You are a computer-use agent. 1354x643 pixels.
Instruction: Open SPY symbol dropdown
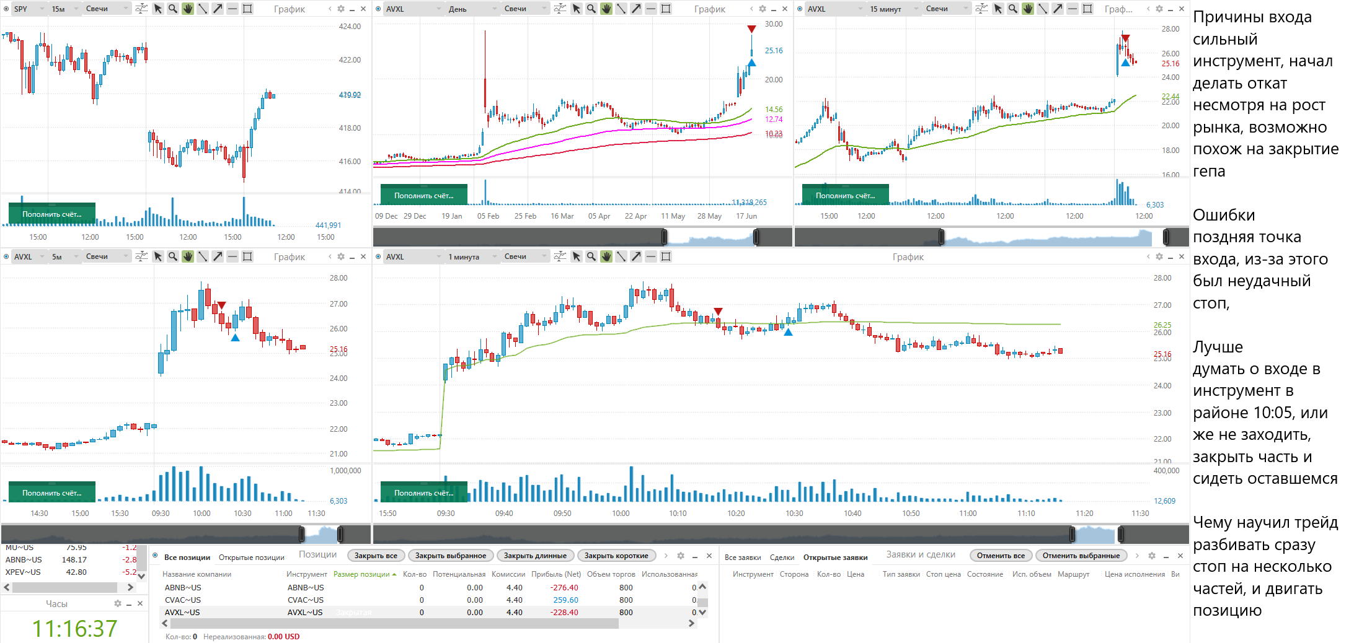pyautogui.click(x=29, y=9)
